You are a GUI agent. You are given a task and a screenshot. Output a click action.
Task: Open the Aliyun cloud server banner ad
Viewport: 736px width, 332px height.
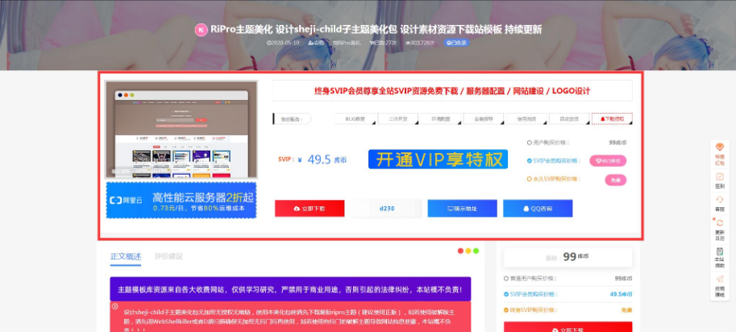point(181,200)
